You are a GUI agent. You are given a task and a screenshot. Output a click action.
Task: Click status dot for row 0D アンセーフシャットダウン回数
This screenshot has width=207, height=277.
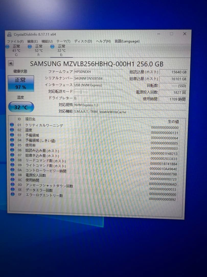pos(13,184)
